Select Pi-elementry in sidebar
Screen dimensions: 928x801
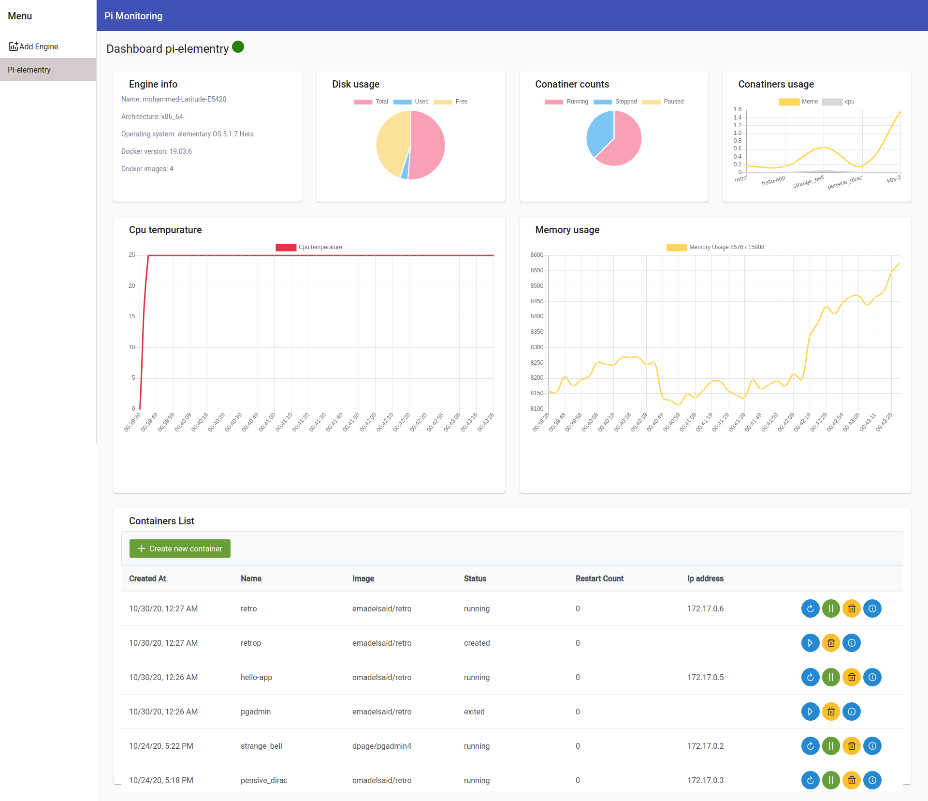pyautogui.click(x=48, y=70)
